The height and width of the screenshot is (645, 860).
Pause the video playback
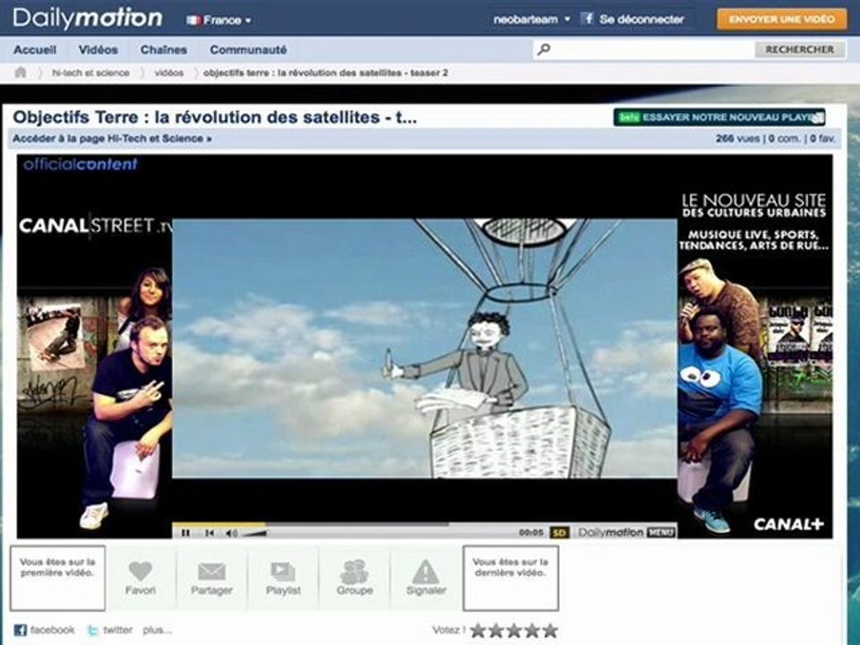pos(185,532)
